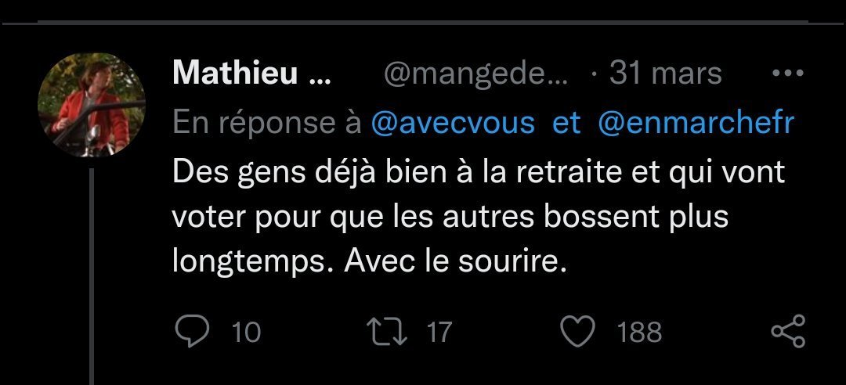This screenshot has width=846, height=385.
Task: Open Mathieu's round profile picture
Action: [92, 106]
